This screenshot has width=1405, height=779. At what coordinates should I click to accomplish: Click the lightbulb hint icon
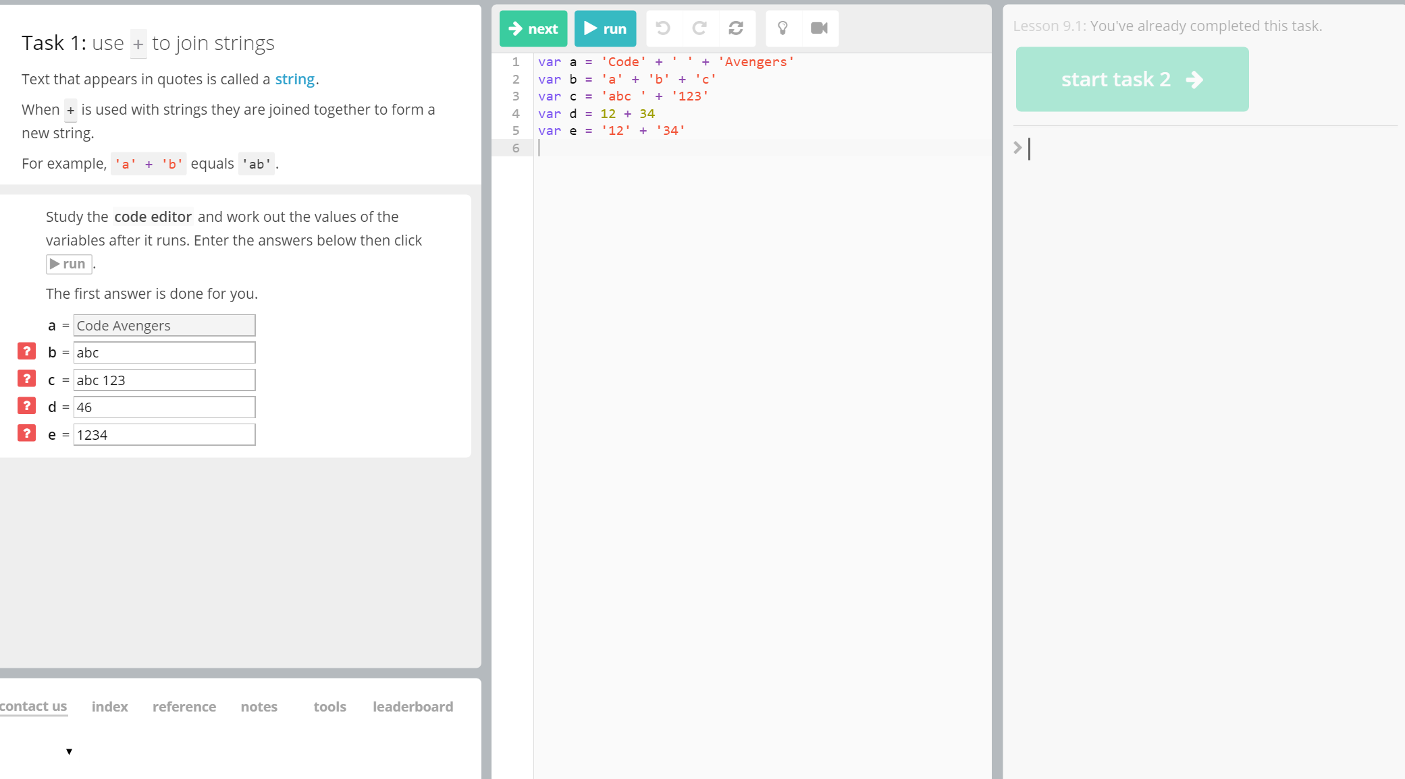tap(783, 28)
